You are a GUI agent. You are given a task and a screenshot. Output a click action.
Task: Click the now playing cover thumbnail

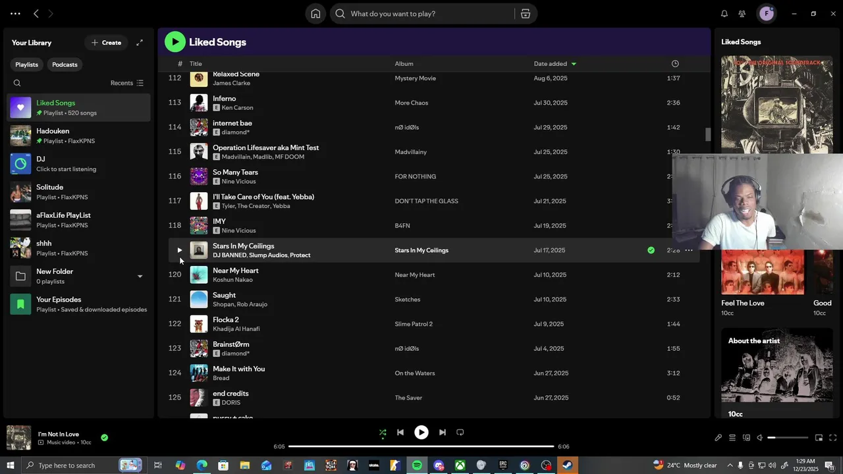click(18, 438)
